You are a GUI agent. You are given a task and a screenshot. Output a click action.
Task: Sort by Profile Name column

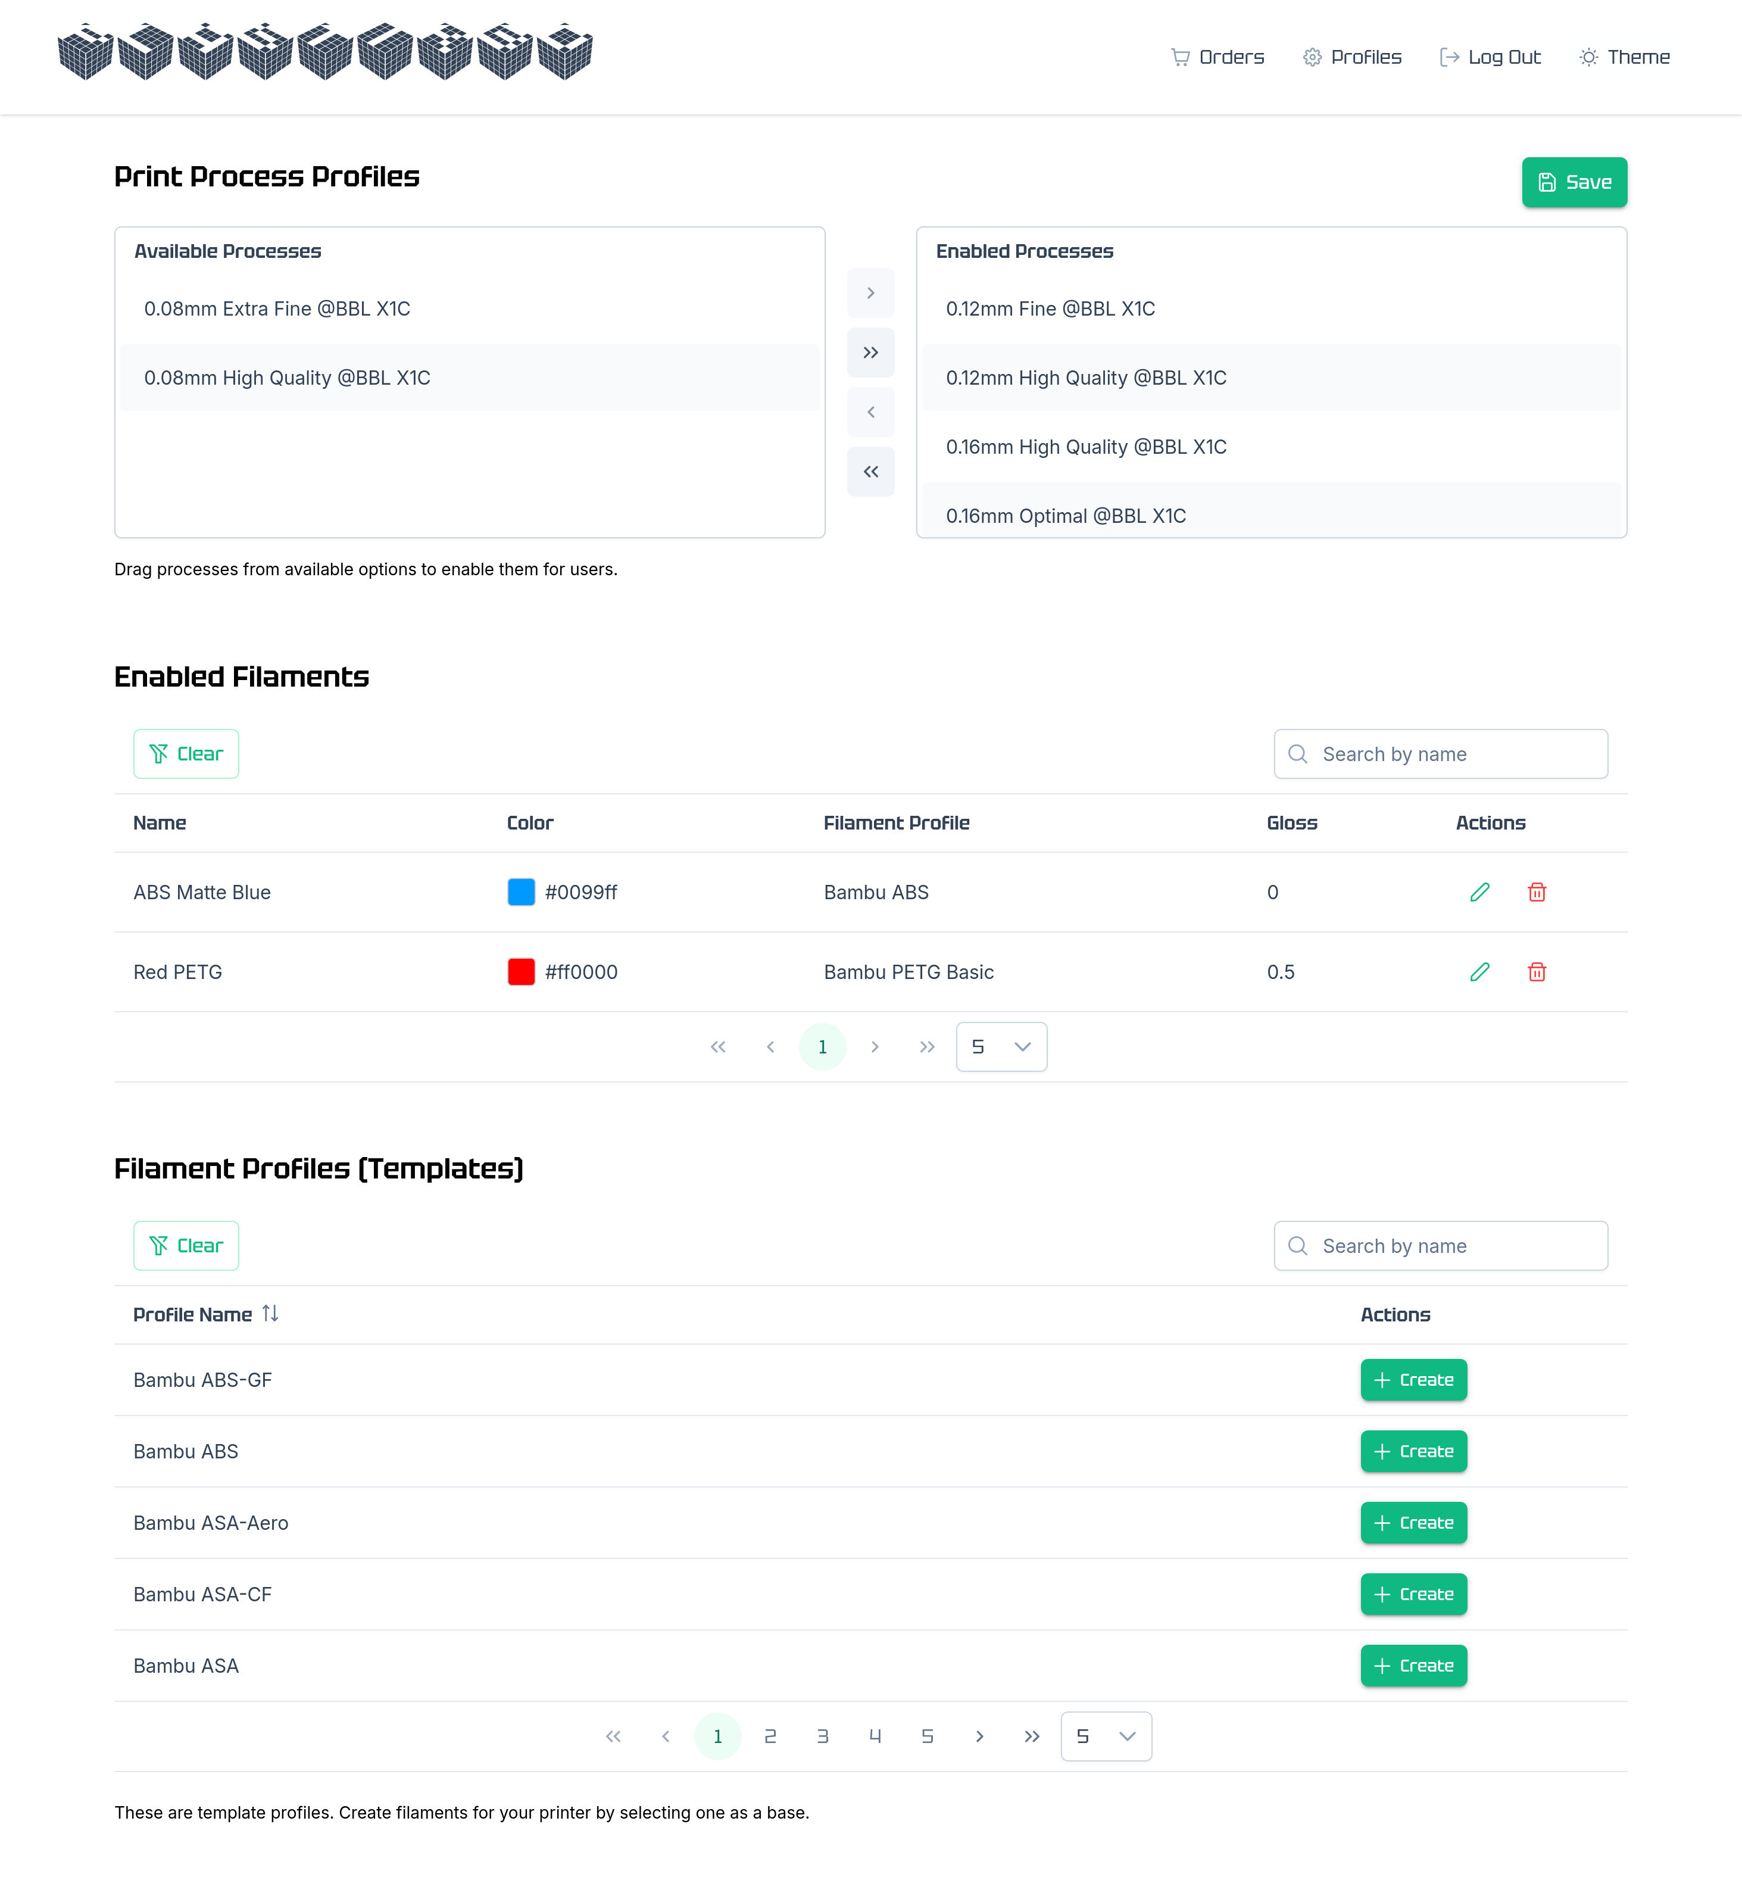pos(270,1314)
